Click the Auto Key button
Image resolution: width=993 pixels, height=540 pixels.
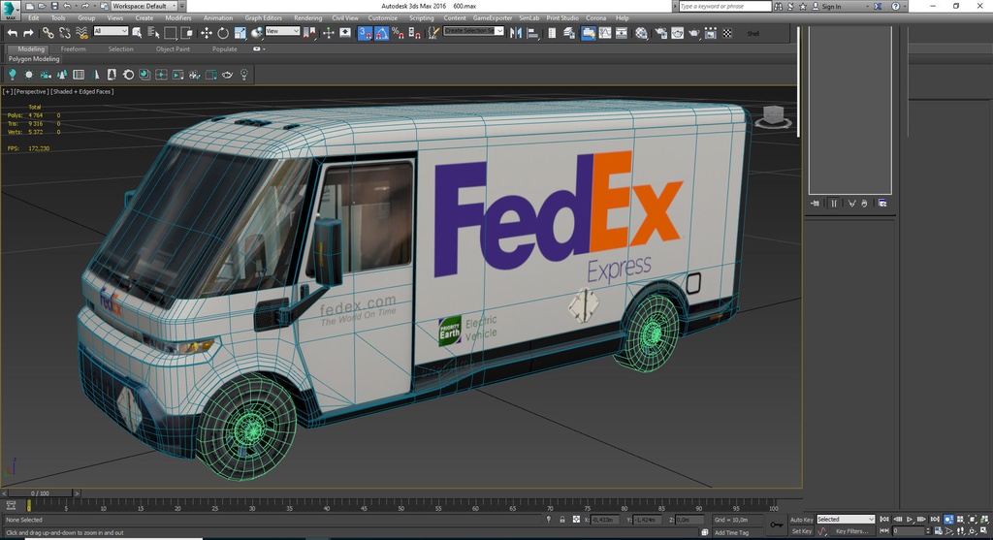click(801, 520)
